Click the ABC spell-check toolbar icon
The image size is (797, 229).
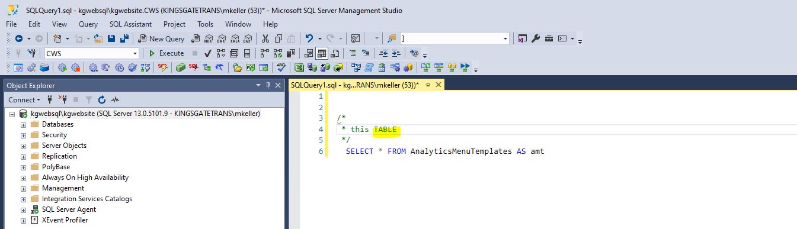tap(281, 67)
